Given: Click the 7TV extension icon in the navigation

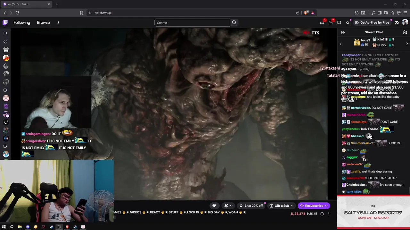Looking at the screenshot, I should click(x=397, y=23).
